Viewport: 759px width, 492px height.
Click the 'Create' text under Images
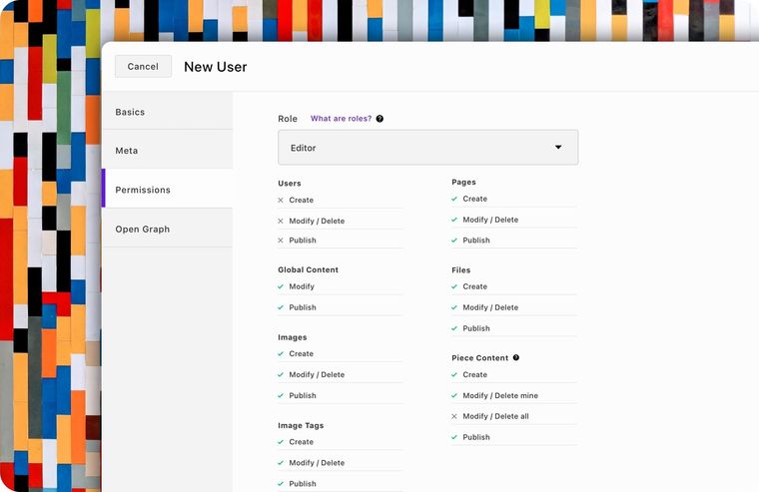pyautogui.click(x=301, y=353)
